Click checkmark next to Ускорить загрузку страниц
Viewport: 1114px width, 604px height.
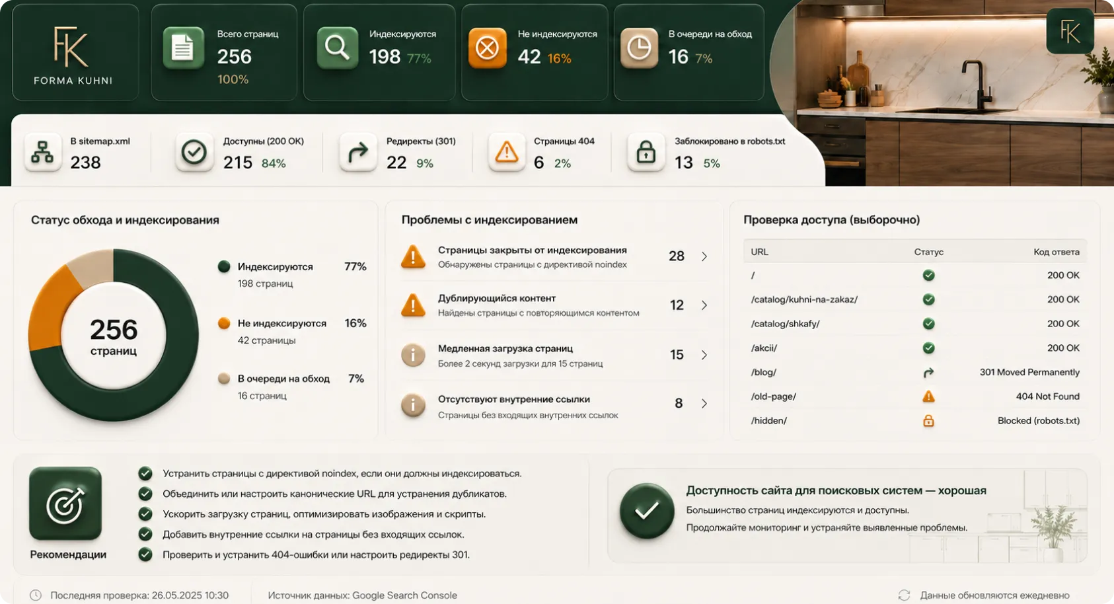click(x=145, y=514)
